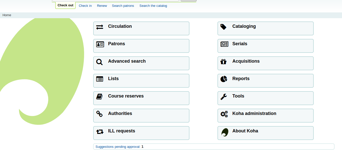Click the Patrons ID card icon
The width and height of the screenshot is (342, 166).
point(100,44)
